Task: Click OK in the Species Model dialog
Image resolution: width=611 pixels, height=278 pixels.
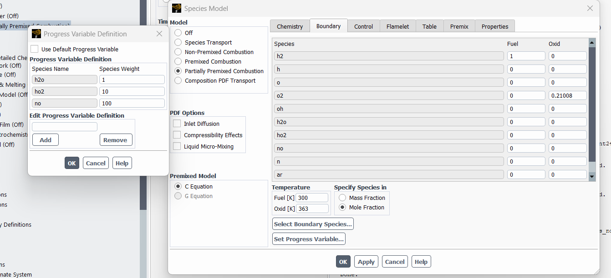Action: pyautogui.click(x=343, y=262)
